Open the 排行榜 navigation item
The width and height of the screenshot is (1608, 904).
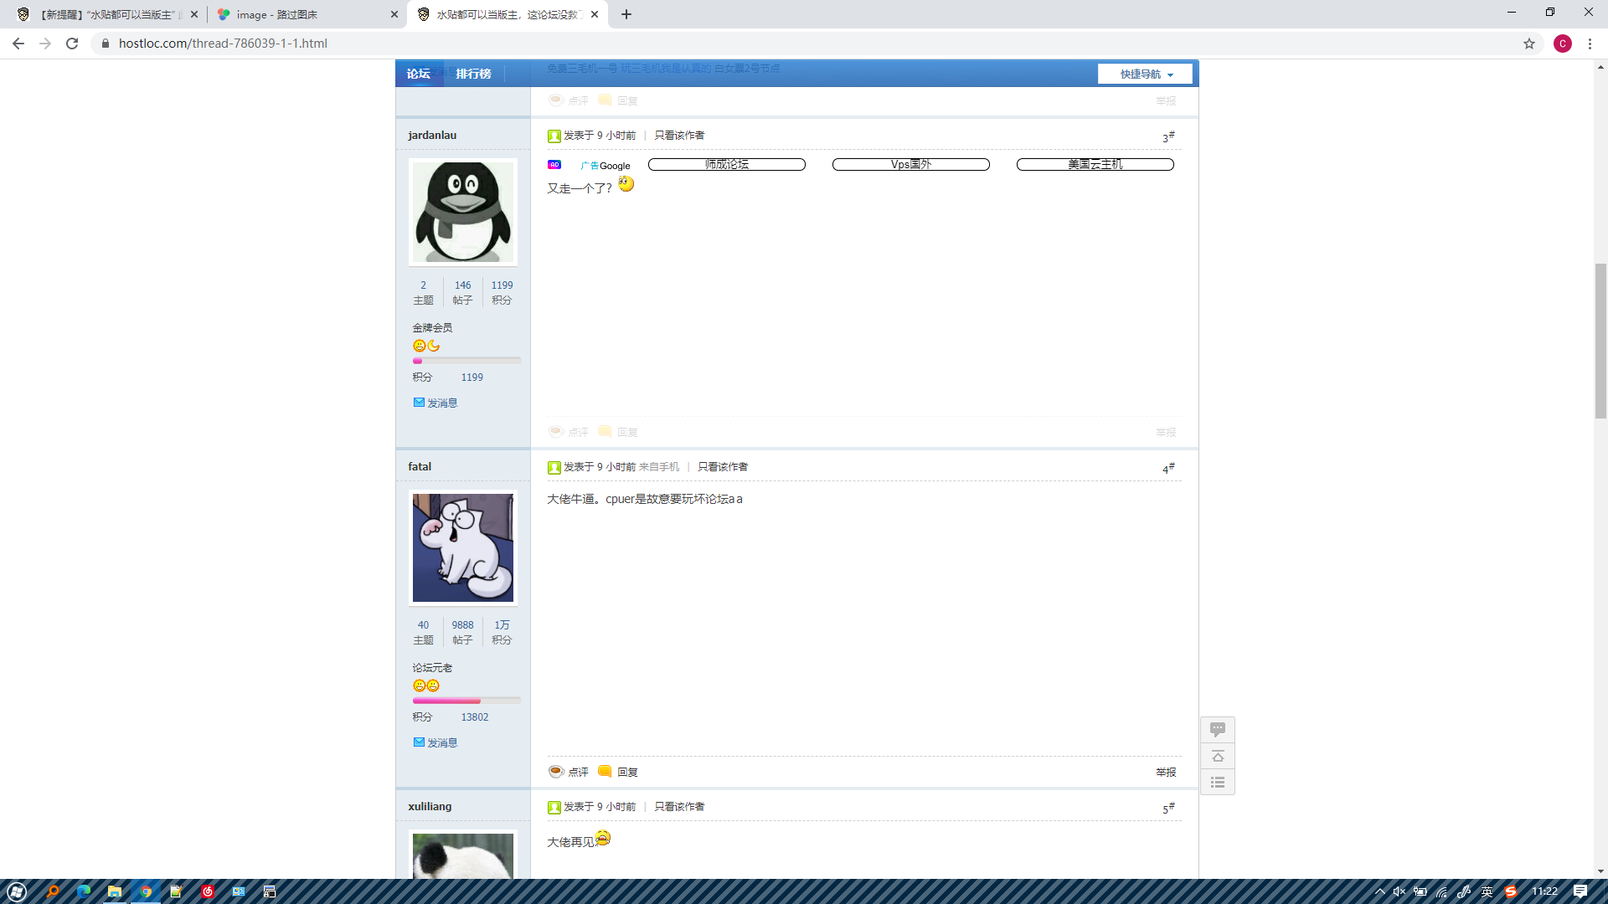pyautogui.click(x=473, y=74)
